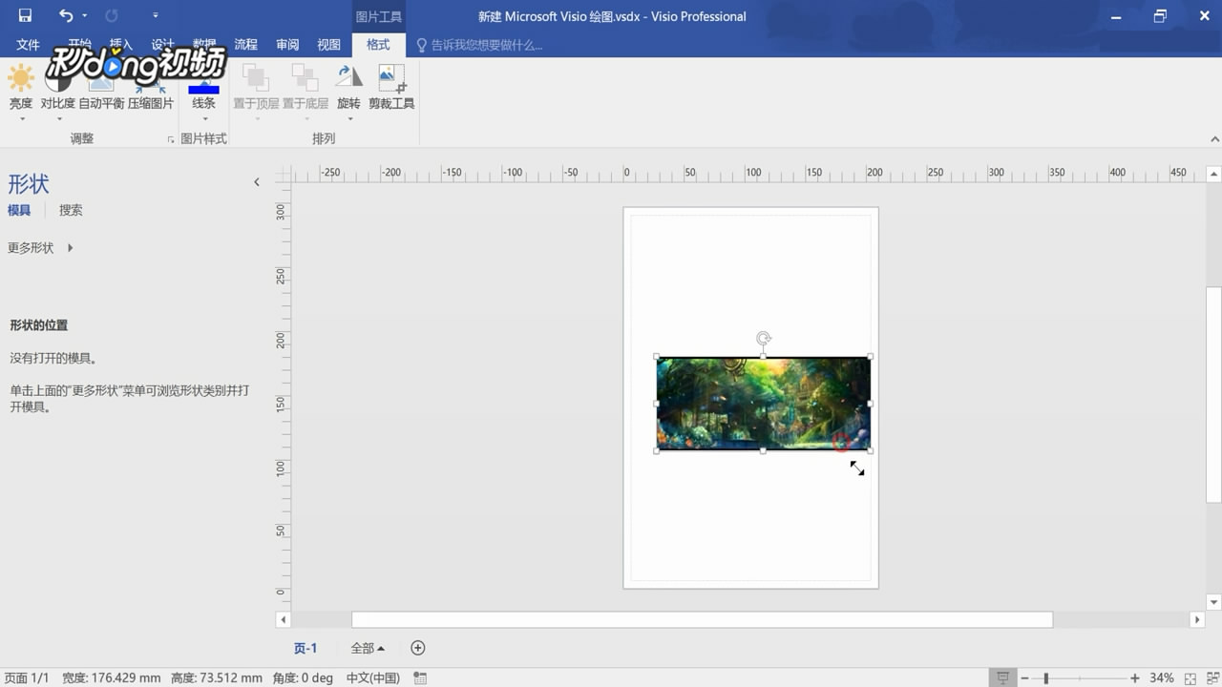This screenshot has height=687, width=1222.
Task: Switch to the 流程 process tab
Action: 245,45
